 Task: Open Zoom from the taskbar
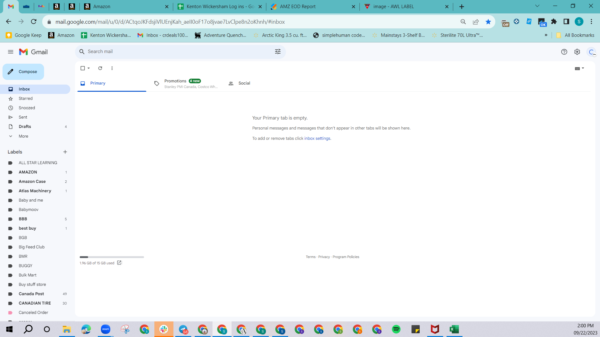(x=106, y=329)
